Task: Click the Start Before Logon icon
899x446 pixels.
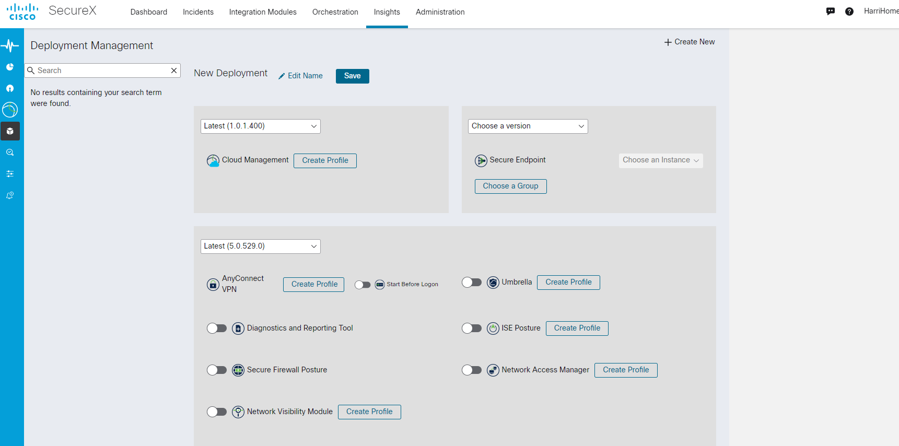Action: pyautogui.click(x=380, y=285)
